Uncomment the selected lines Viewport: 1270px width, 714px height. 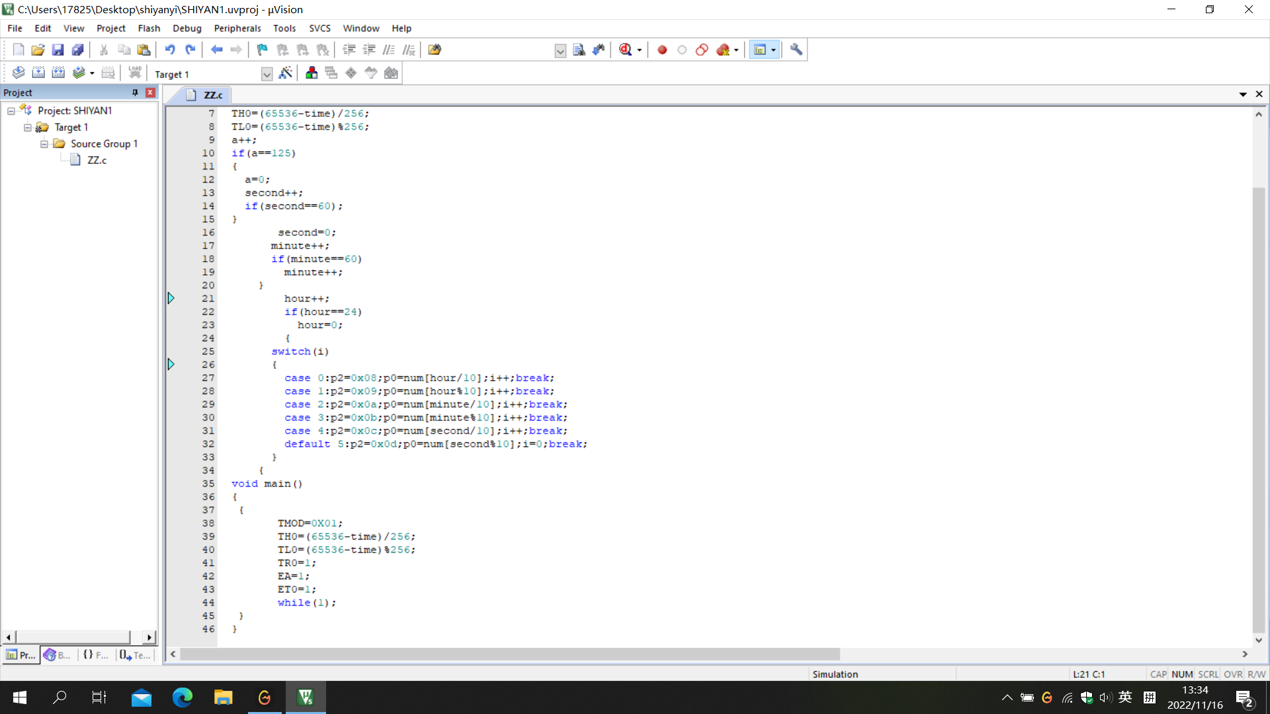click(409, 50)
